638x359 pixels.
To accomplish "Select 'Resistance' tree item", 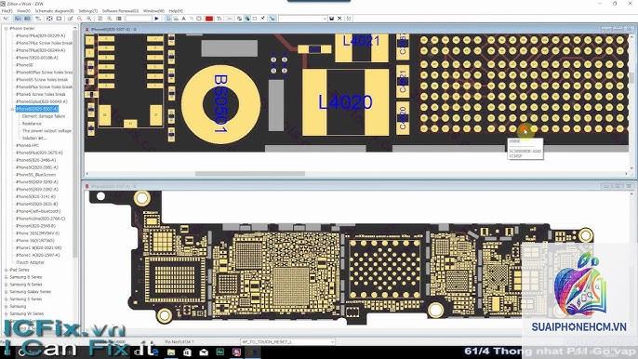I will (x=32, y=124).
